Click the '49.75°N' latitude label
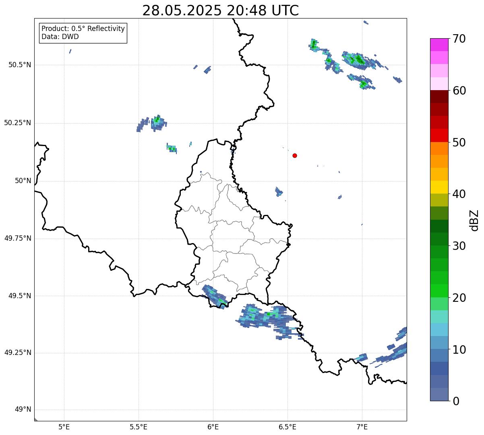This screenshot has width=484, height=435. 17,238
